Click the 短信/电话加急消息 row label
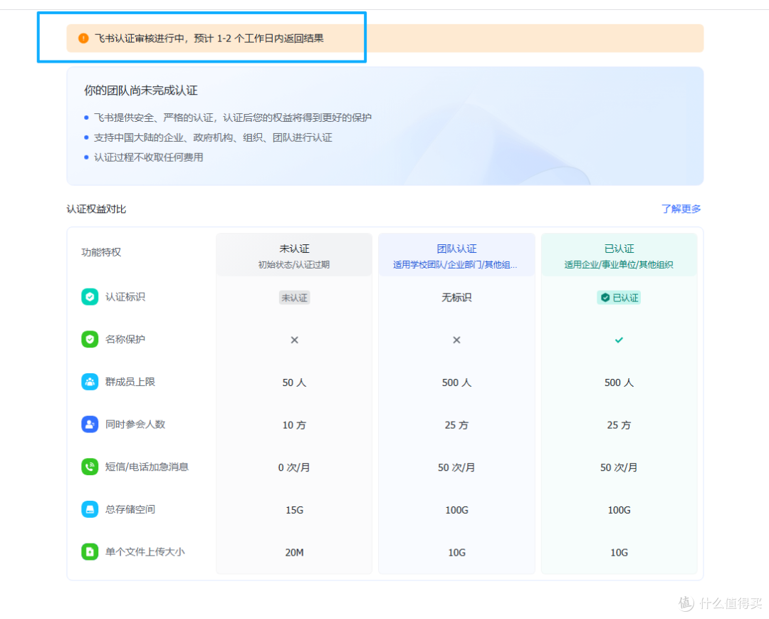Image resolution: width=769 pixels, height=619 pixels. 147,467
